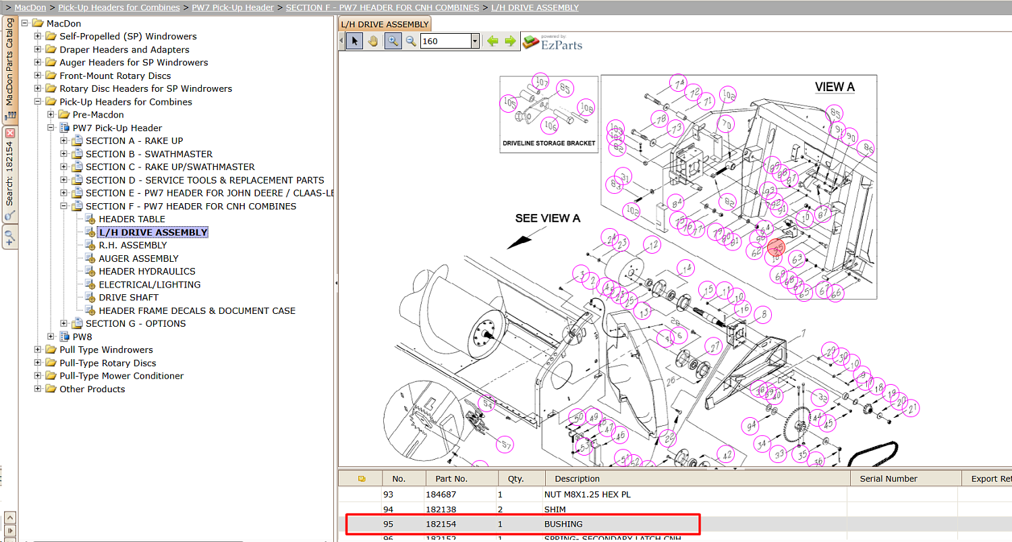Expand Self-Propelled (SP) Windrowers node
The image size is (1012, 542).
[x=38, y=36]
